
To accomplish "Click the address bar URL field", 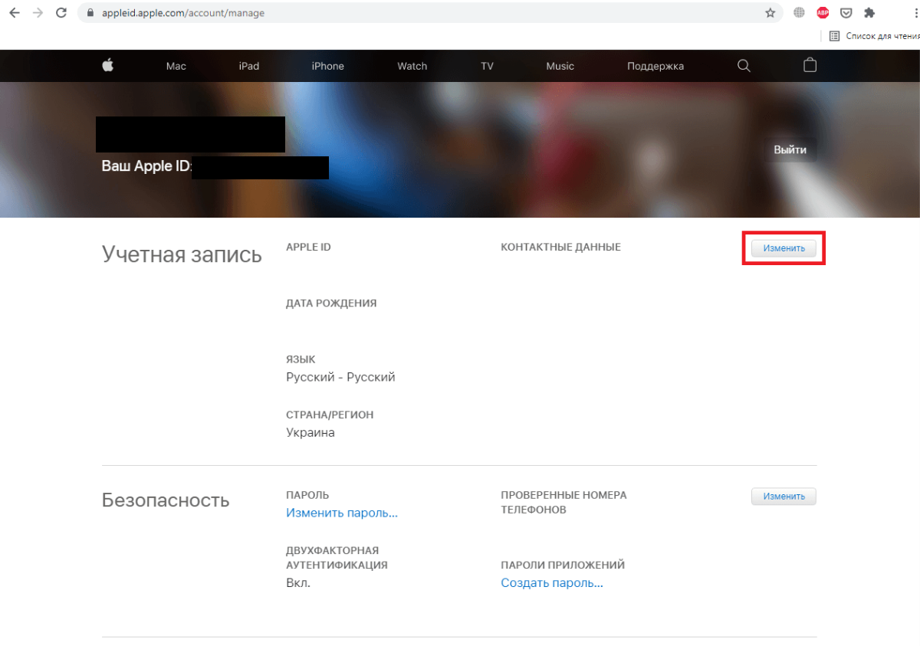I will coord(429,13).
